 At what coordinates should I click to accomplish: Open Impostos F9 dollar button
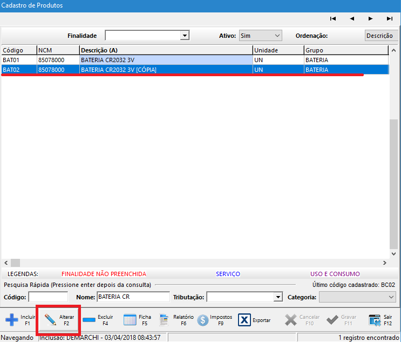click(x=215, y=320)
